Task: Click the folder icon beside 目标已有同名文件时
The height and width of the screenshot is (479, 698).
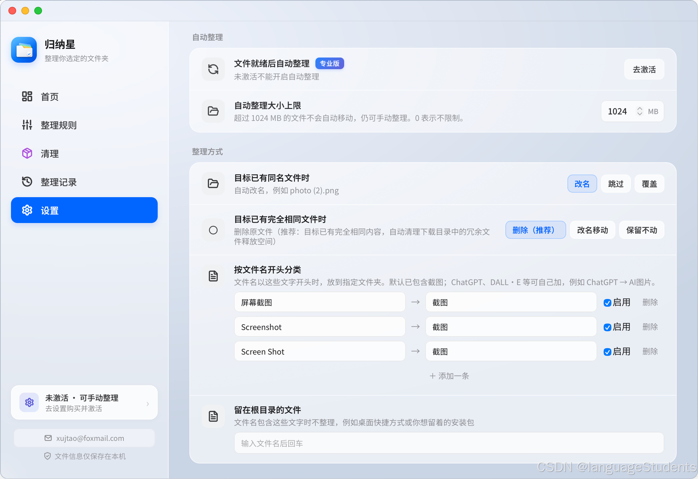Action: [x=213, y=184]
